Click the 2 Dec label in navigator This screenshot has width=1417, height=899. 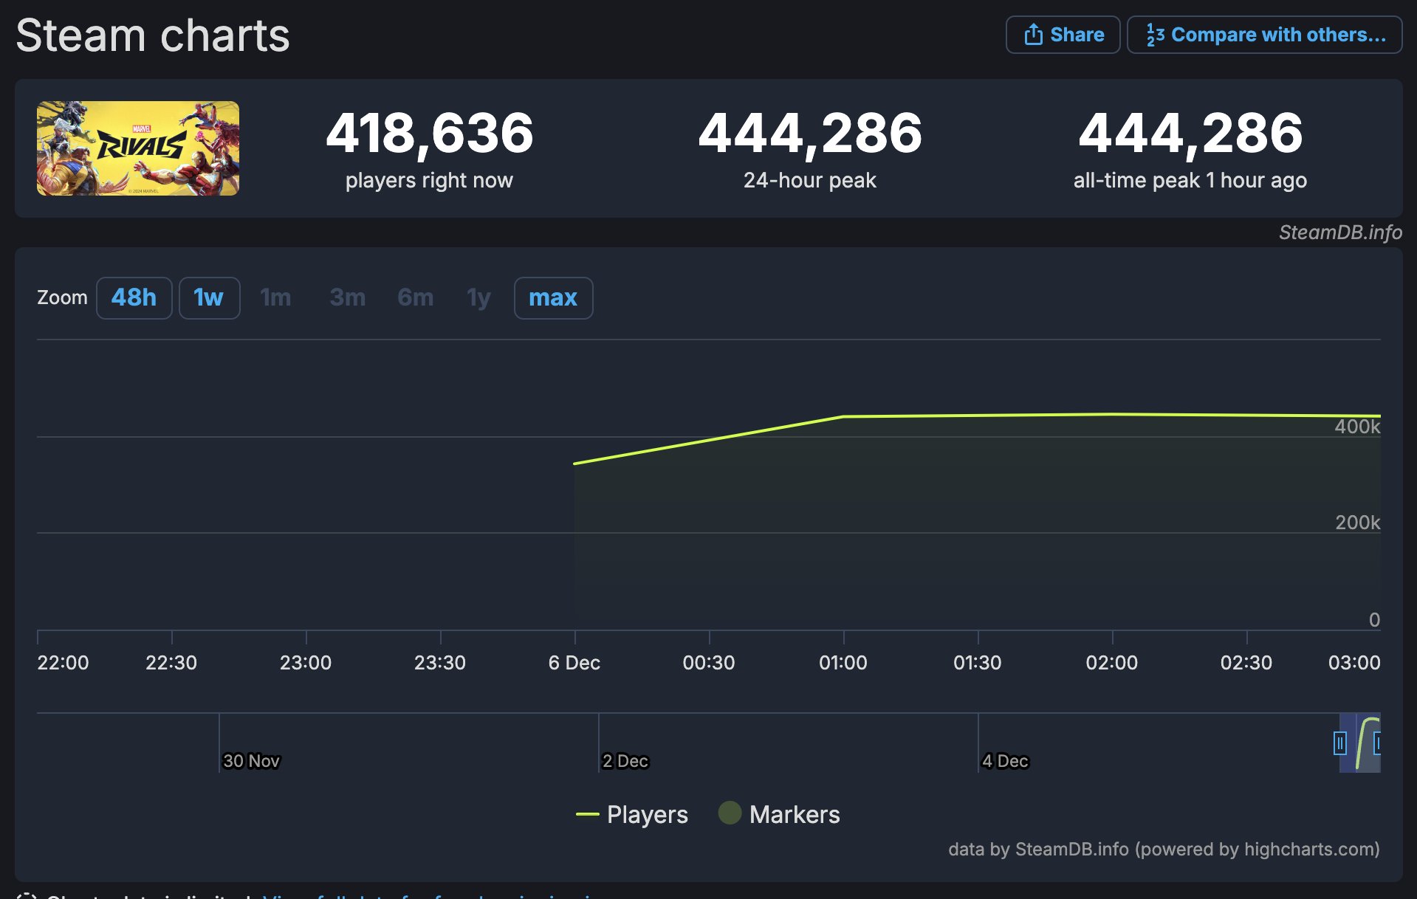(625, 761)
